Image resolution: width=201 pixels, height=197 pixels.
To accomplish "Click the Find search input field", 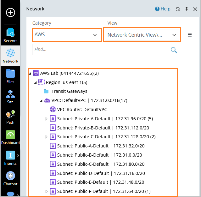I will coord(101,50).
